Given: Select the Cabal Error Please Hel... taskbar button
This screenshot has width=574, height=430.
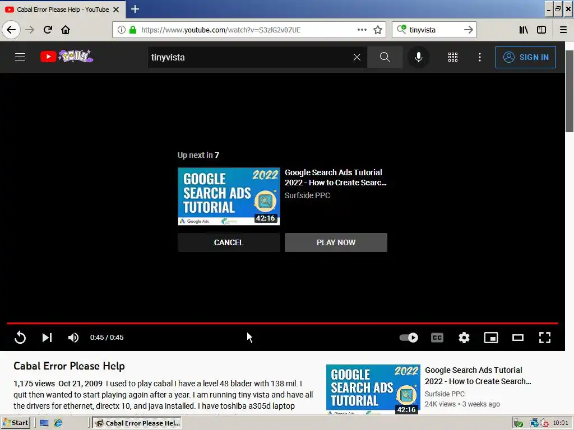Looking at the screenshot, I should (137, 423).
